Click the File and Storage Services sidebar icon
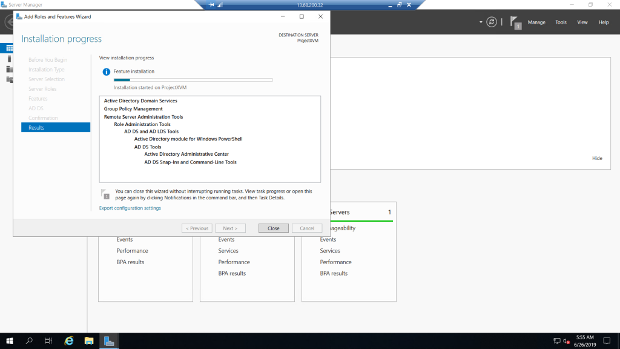This screenshot has height=349, width=620. point(9,79)
